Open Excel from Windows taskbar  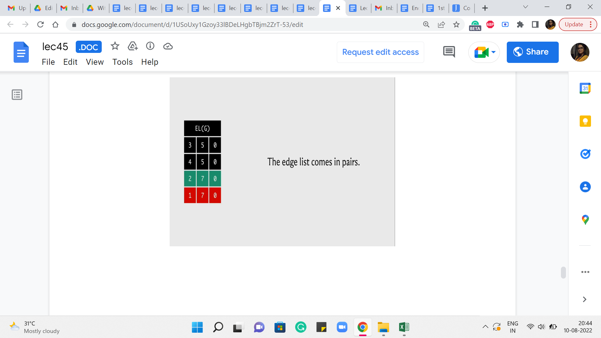404,327
